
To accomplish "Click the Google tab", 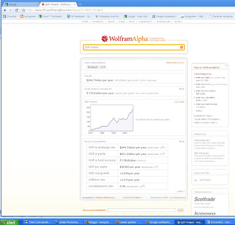I will [x=21, y=4].
